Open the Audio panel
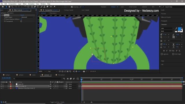Screen dimensions: 185x104 tap(163, 10)
